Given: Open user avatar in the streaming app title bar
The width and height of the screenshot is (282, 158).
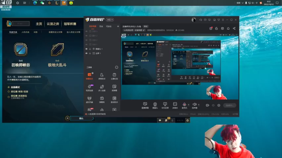Looking at the screenshot, I should [x=194, y=20].
